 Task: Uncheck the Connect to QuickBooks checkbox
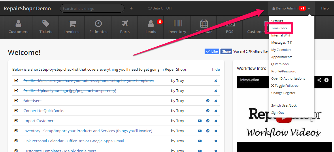(16, 111)
